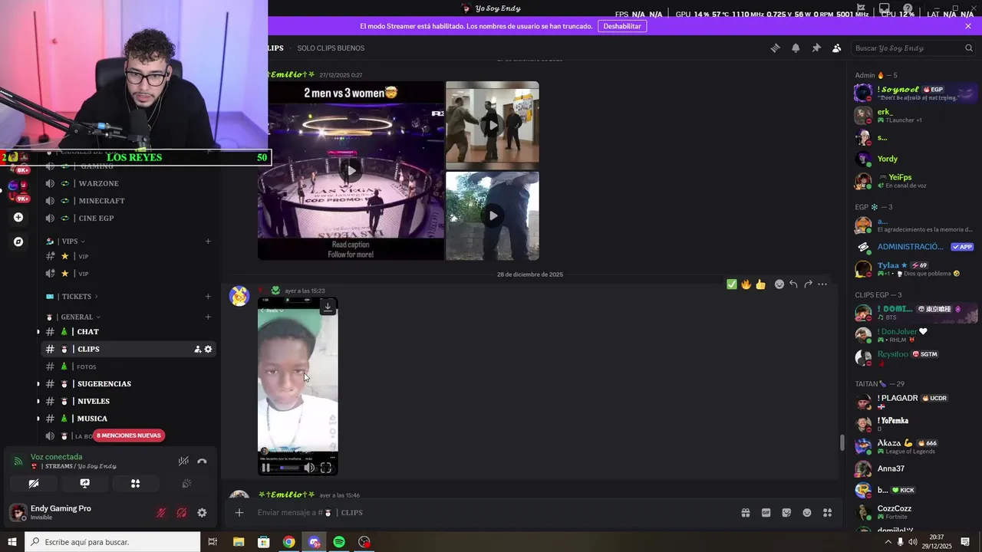Reply to message arrow icon
The height and width of the screenshot is (552, 982).
pos(793,284)
